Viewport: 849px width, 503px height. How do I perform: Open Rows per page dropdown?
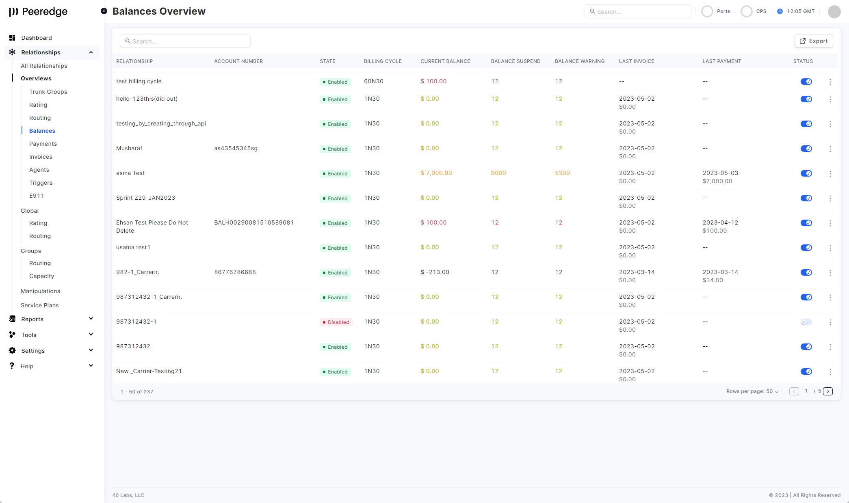(x=752, y=392)
